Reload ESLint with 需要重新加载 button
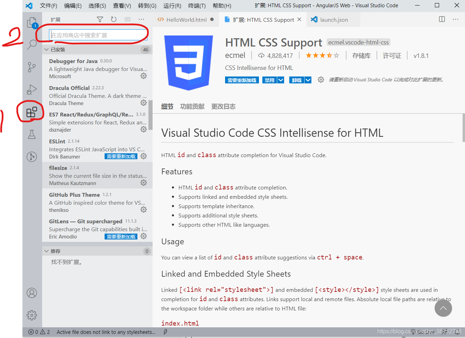Viewport: 465px width, 338px height. pyautogui.click(x=121, y=156)
